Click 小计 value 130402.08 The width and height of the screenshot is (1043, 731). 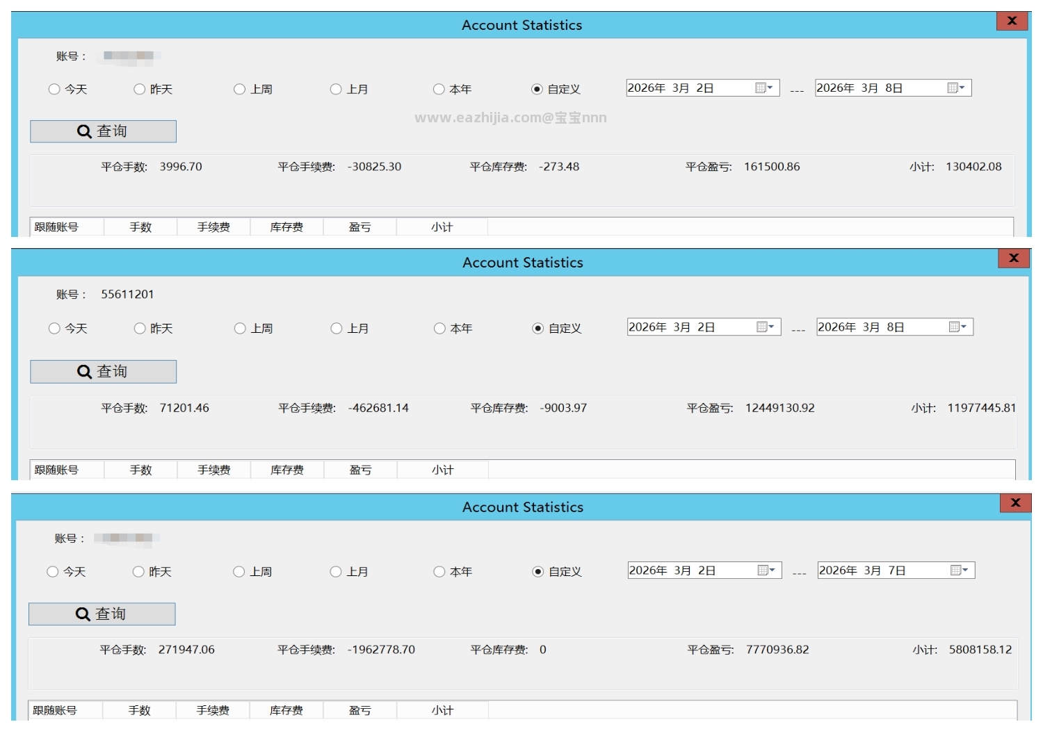point(973,167)
